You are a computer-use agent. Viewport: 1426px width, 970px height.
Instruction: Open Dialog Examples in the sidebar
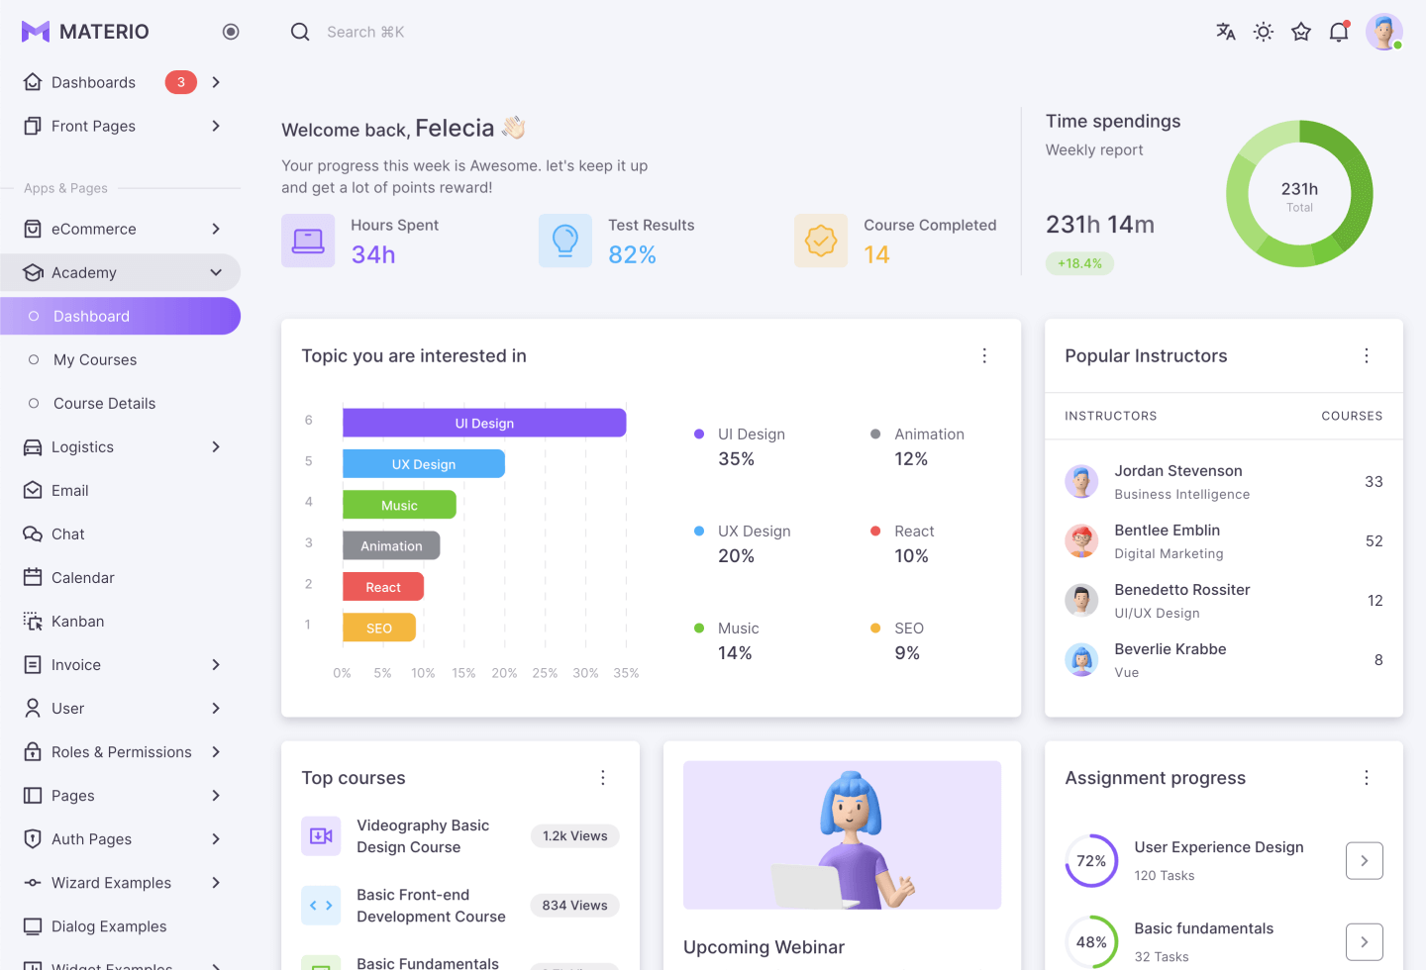pos(120,925)
